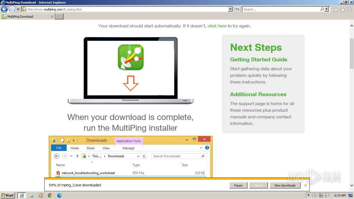Expand the address bar autocomplete dropdown
The width and height of the screenshot is (354, 199).
click(230, 9)
